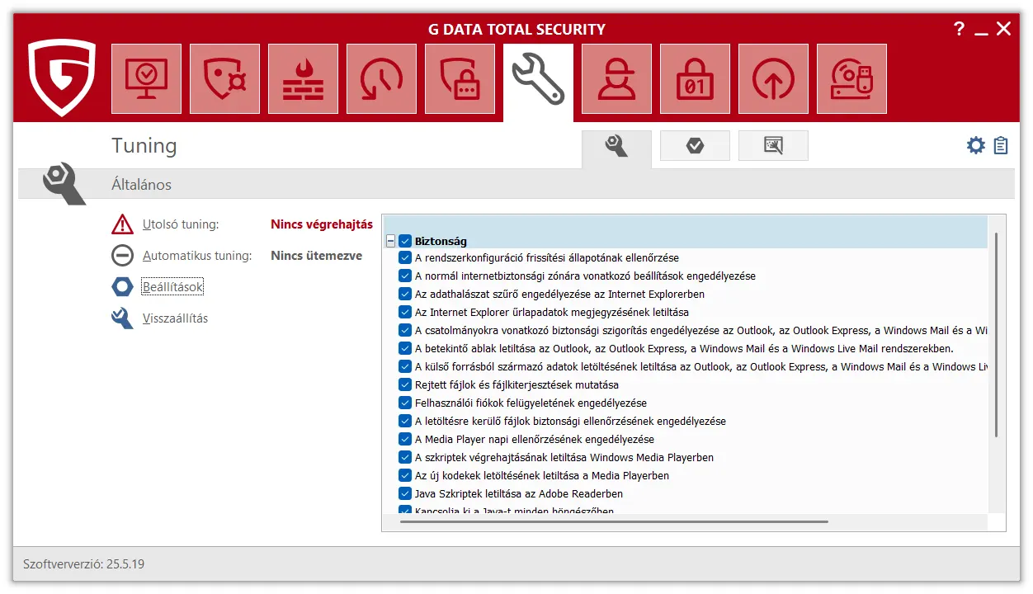Toggle 'Rejtett fájlok és fájlkiterjesztések mutatása' checkbox
The image size is (1033, 594).
pos(405,384)
